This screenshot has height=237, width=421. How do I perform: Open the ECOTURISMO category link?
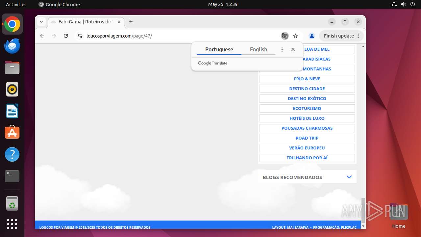[x=307, y=108]
